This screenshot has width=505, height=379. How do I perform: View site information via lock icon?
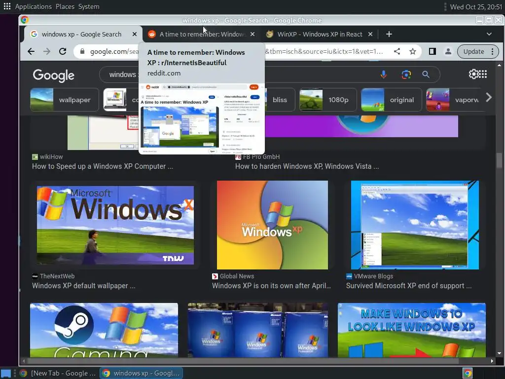[x=82, y=51]
